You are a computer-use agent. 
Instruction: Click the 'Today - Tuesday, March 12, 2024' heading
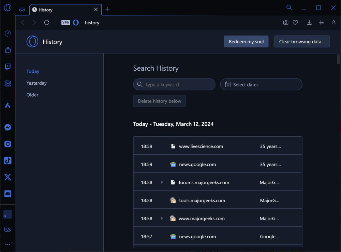pos(173,124)
